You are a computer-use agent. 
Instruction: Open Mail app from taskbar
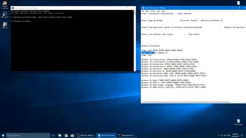72,135
